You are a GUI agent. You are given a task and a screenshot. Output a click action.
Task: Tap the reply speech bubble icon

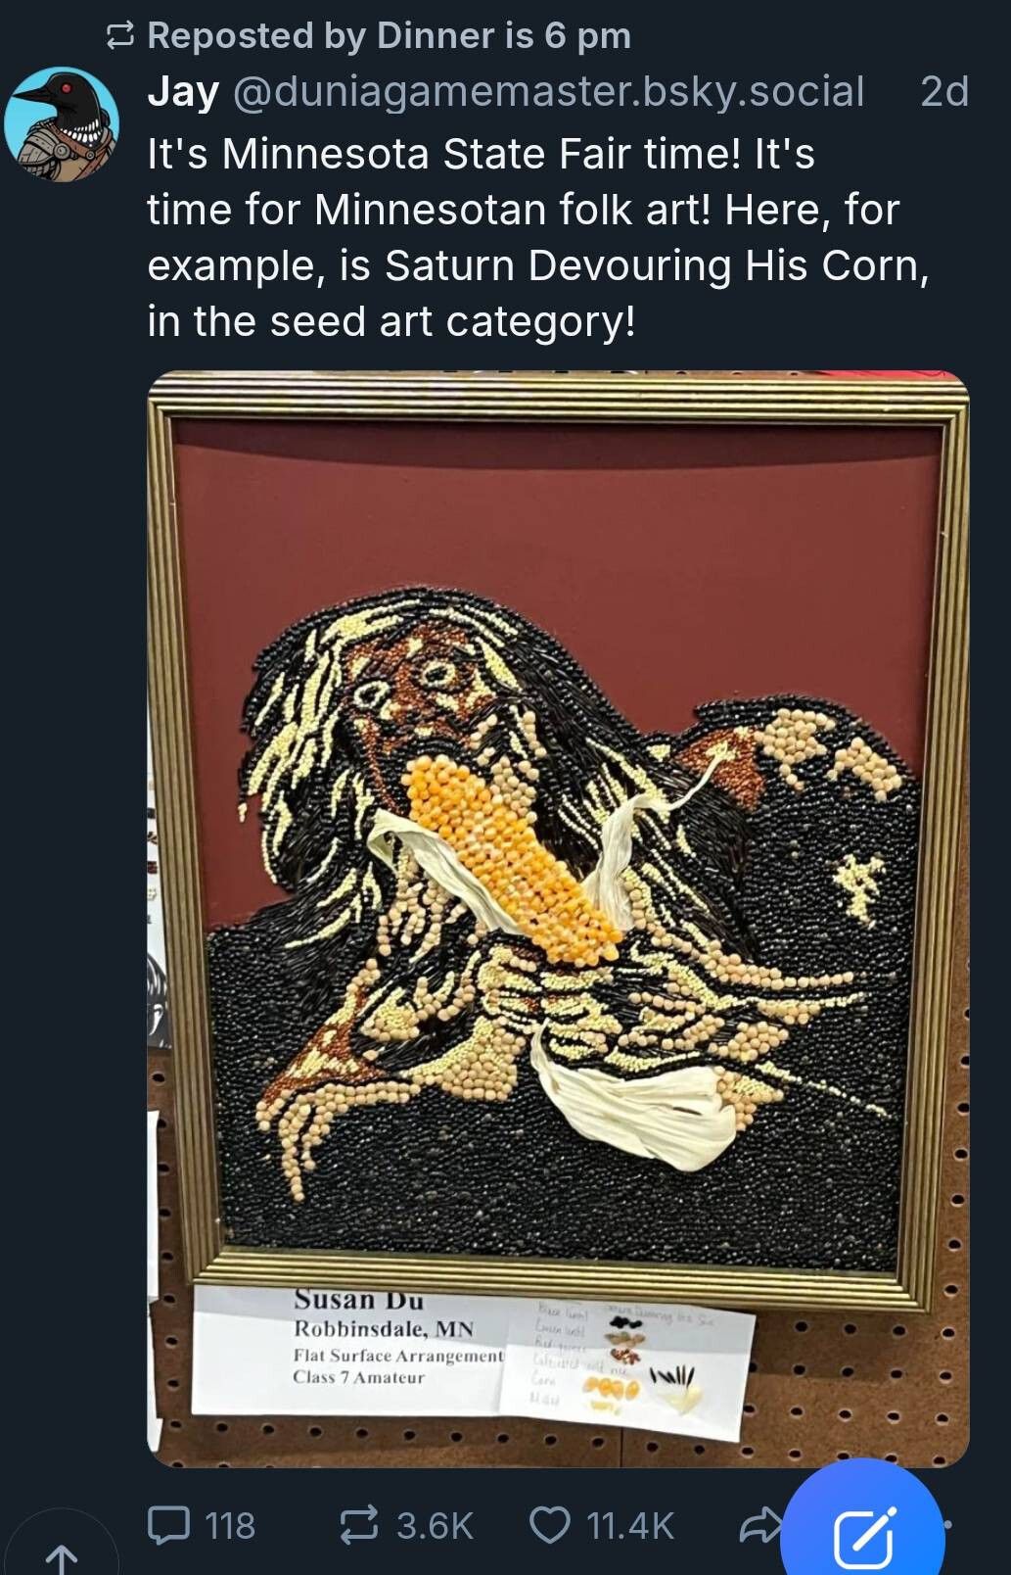click(x=168, y=1525)
